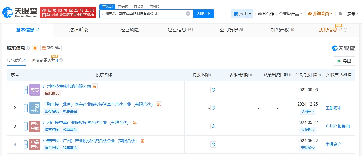The height and width of the screenshot is (156, 362).
Task: Open the 应用 dropdown menu
Action: (242, 14)
